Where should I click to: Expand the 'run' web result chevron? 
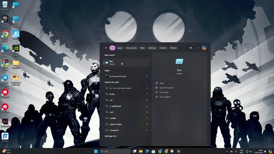(x=147, y=100)
